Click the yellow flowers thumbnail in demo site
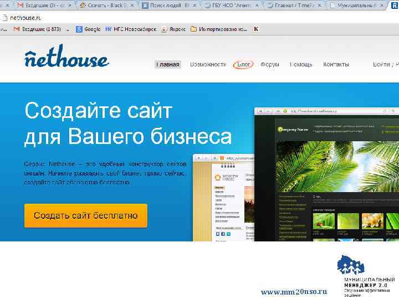 [x=372, y=221]
